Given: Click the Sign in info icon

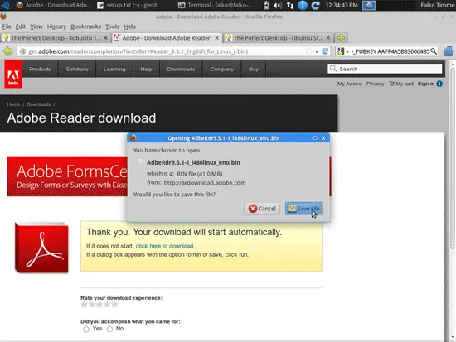Looking at the screenshot, I should 439,84.
